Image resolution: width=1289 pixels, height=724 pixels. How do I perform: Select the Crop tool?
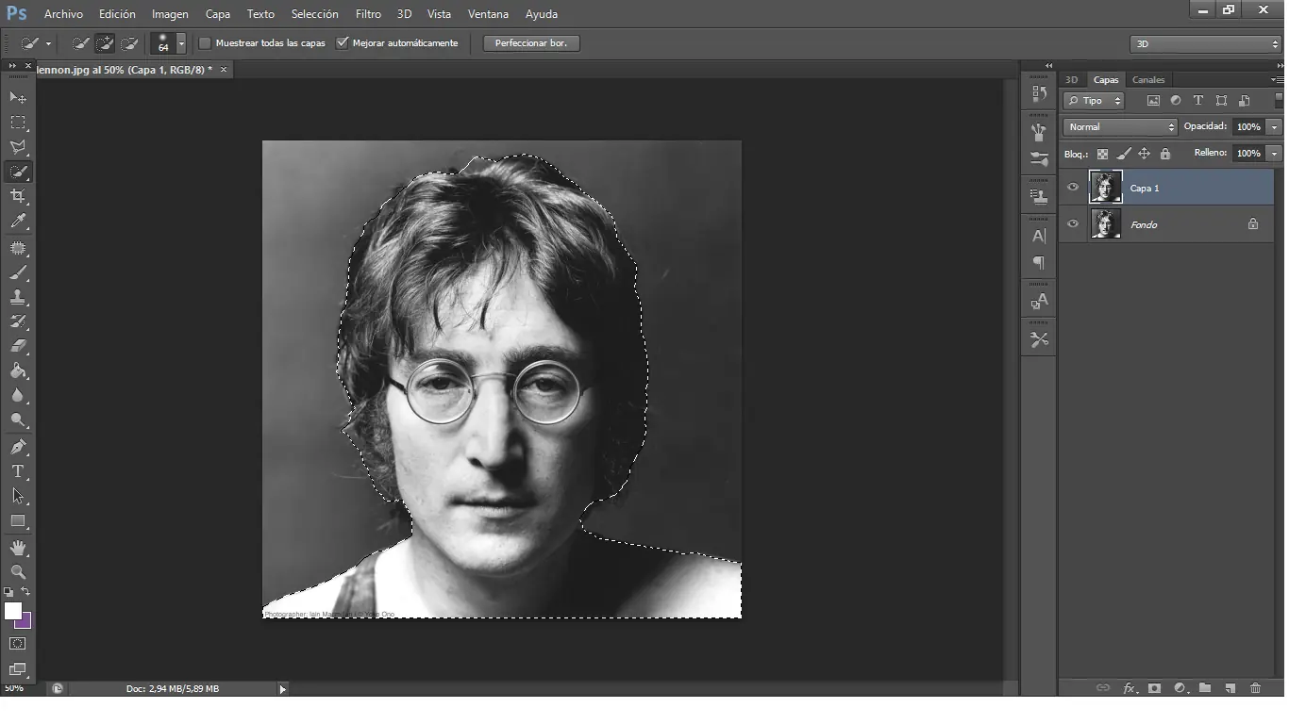(x=18, y=196)
